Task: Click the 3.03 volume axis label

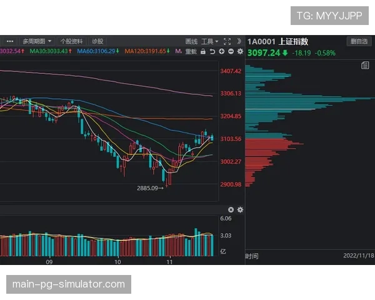Action: [226, 236]
